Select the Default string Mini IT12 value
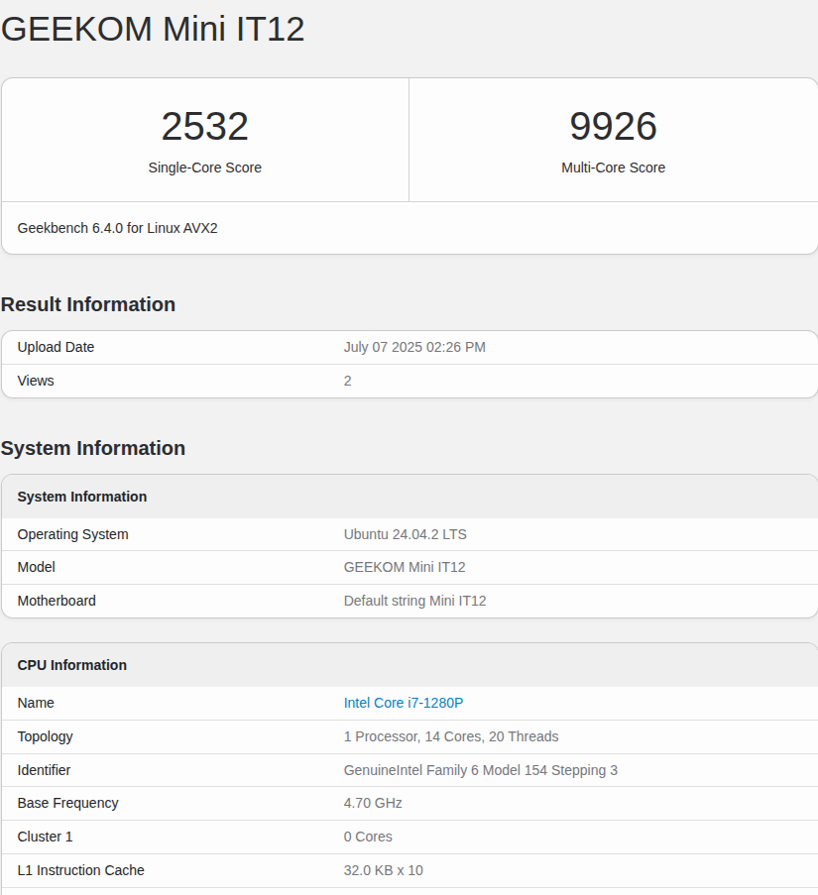Viewport: 818px width, 895px height. click(415, 601)
